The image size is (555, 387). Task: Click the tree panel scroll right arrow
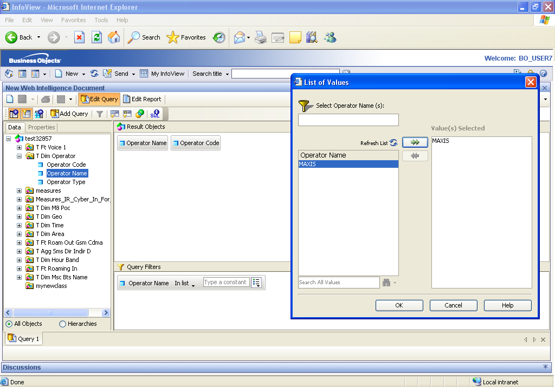pos(106,312)
